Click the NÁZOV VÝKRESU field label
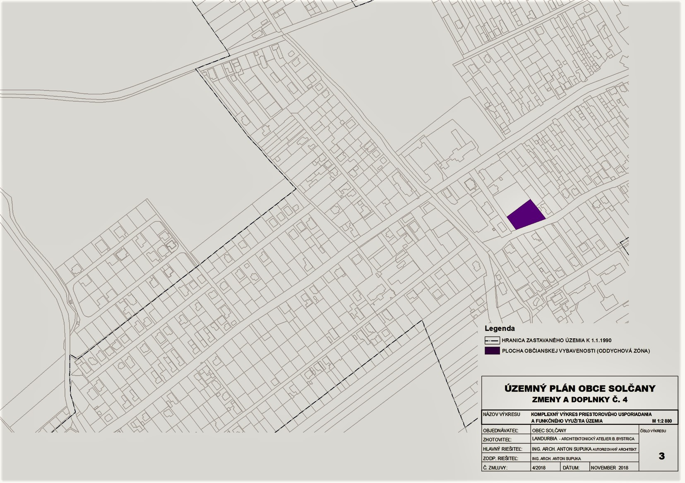This screenshot has width=685, height=483. pos(501,414)
